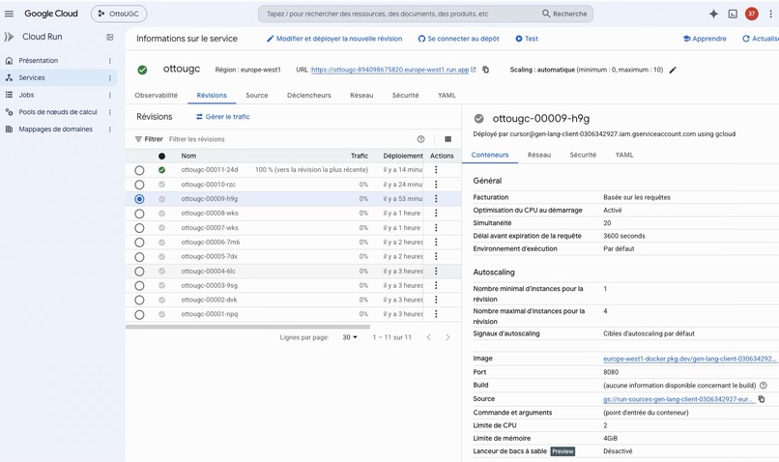Open more options beside Jobs
Image resolution: width=779 pixels, height=462 pixels.
110,95
